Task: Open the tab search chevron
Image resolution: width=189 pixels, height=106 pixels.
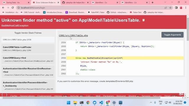Action: pyautogui.click(x=165, y=2)
